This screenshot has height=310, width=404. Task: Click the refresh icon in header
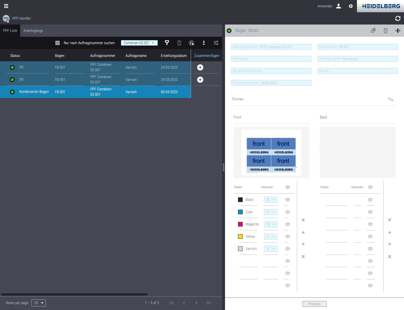tap(398, 18)
